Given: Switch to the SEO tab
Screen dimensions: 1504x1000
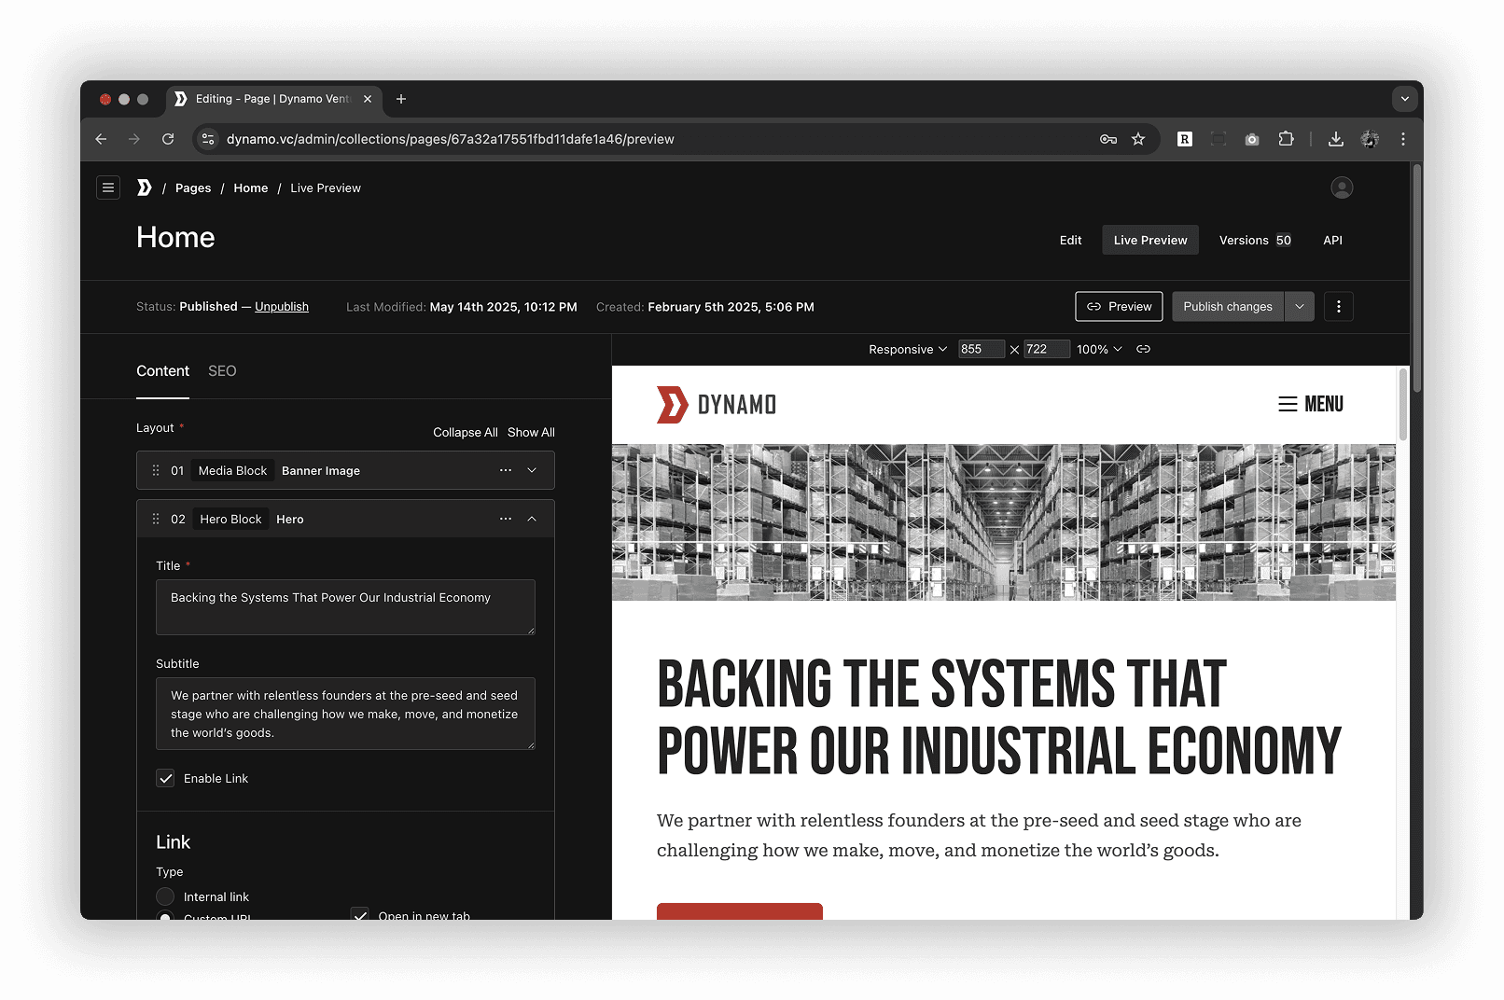Looking at the screenshot, I should pos(222,370).
